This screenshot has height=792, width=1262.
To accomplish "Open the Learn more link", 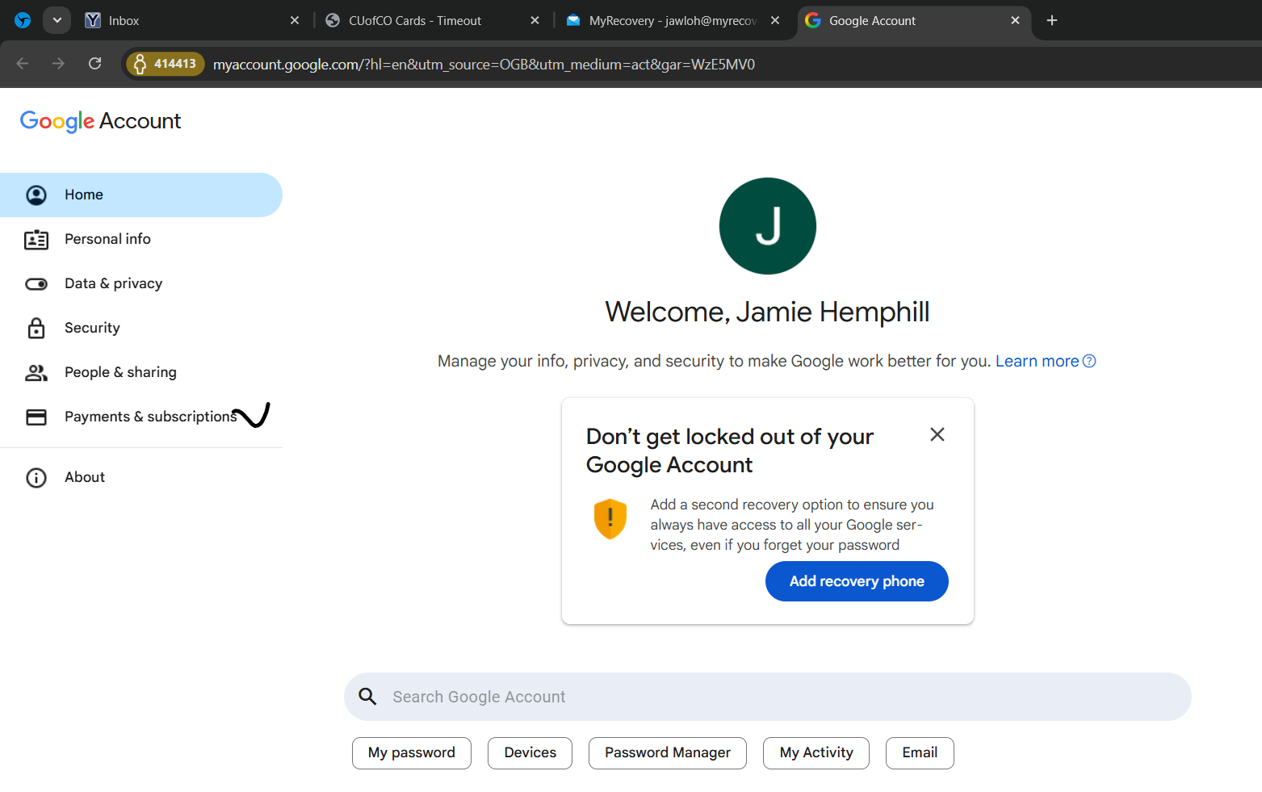I will click(1037, 361).
